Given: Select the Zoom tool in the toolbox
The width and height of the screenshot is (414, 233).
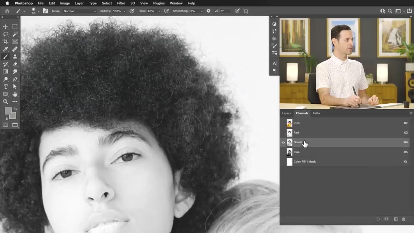Looking at the screenshot, I should coord(6,102).
